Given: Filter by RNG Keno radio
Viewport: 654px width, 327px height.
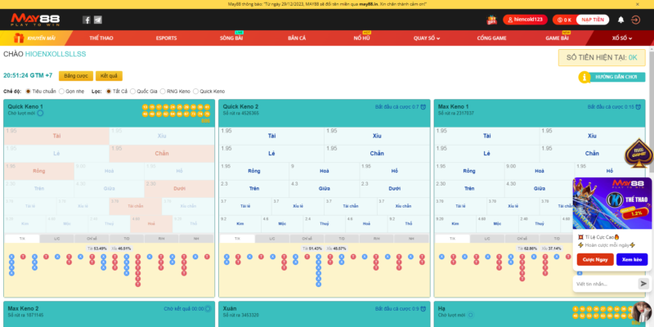Looking at the screenshot, I should tap(163, 91).
